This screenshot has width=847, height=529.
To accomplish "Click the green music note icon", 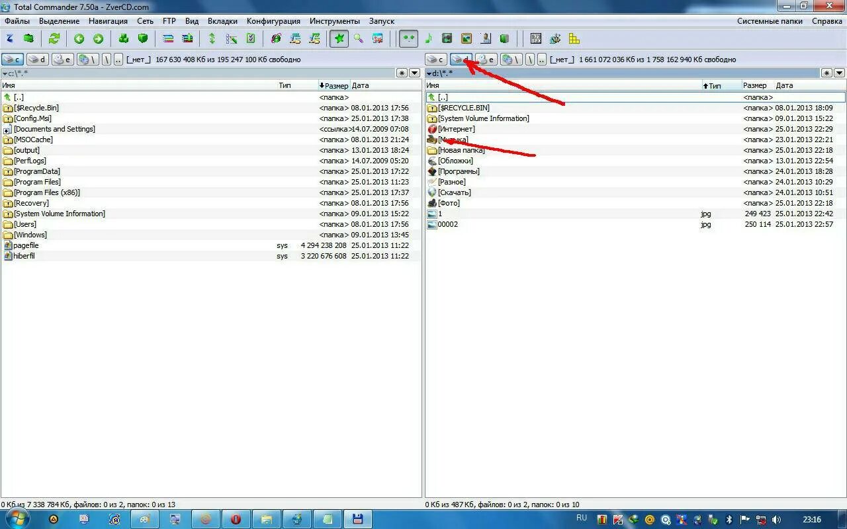I will (428, 38).
